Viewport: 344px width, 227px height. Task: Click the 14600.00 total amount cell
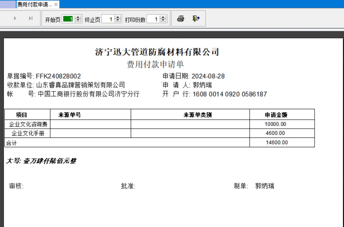coord(277,143)
